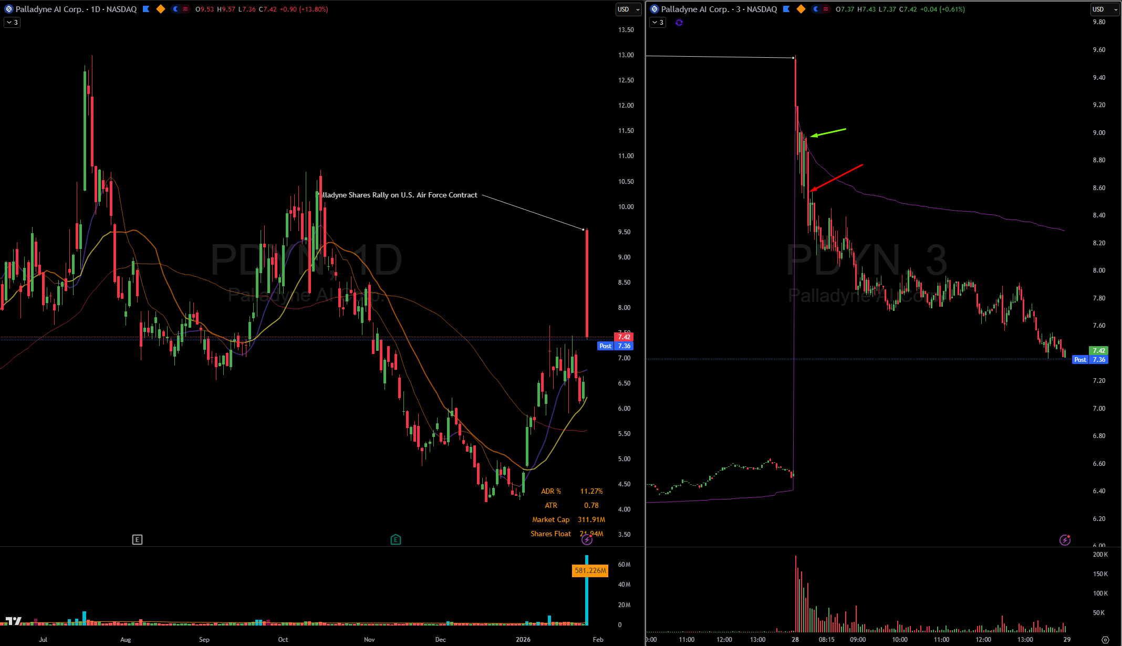Open the green earnings E marker near November
The height and width of the screenshot is (646, 1122).
[396, 539]
